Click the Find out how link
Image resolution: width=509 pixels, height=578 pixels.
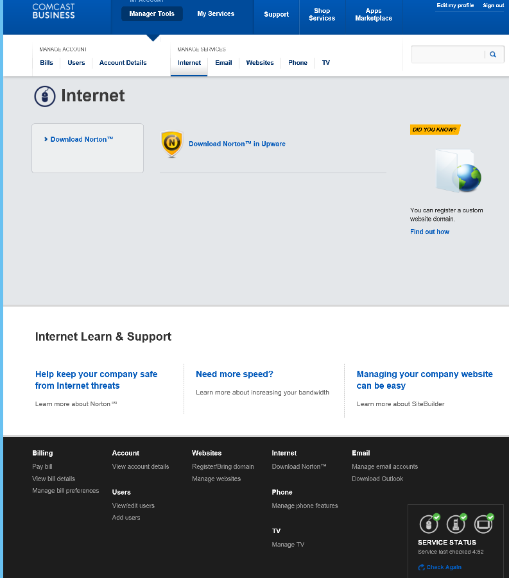point(429,232)
